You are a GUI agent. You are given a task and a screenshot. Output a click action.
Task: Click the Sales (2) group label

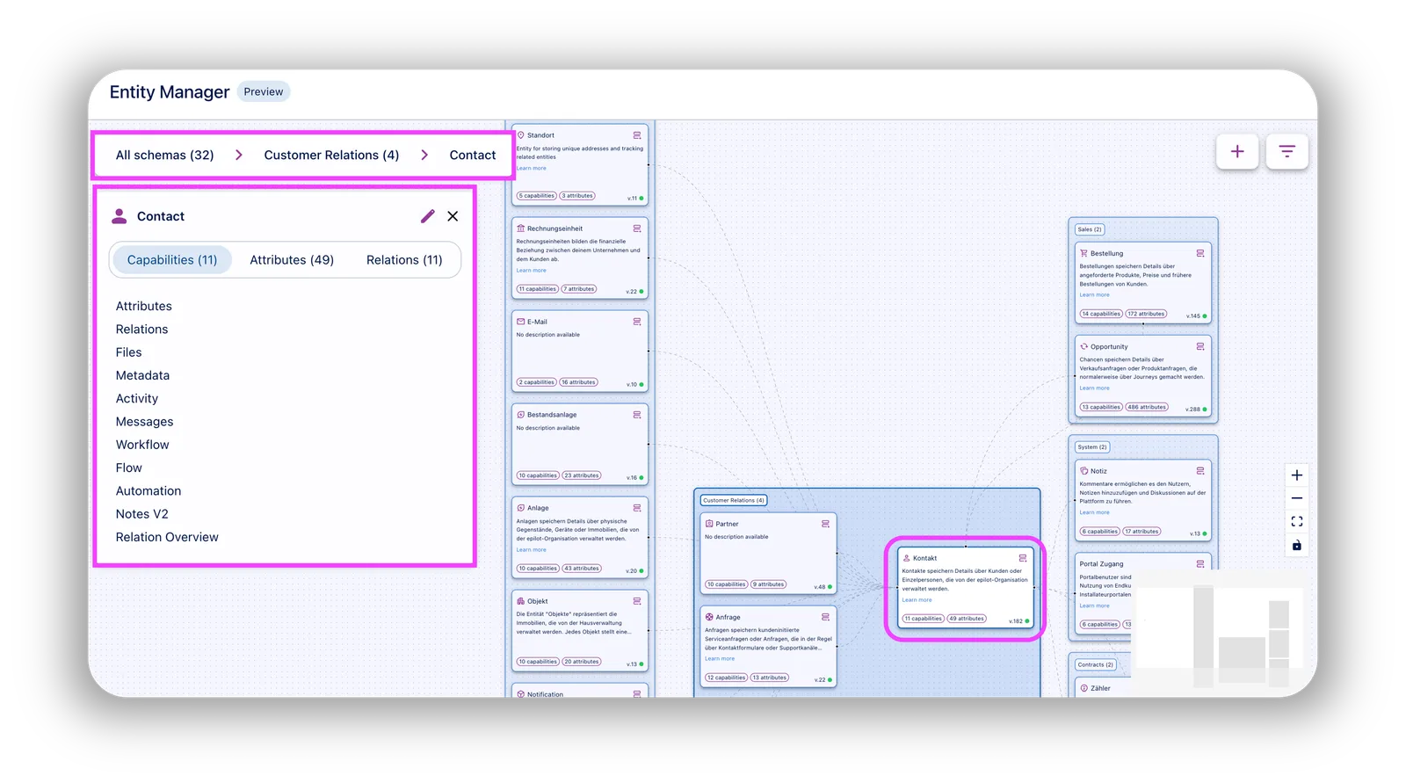(1090, 229)
